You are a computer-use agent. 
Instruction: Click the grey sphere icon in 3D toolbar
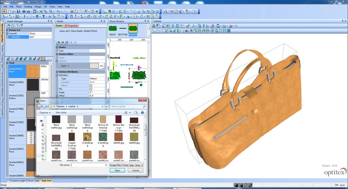pos(236,26)
